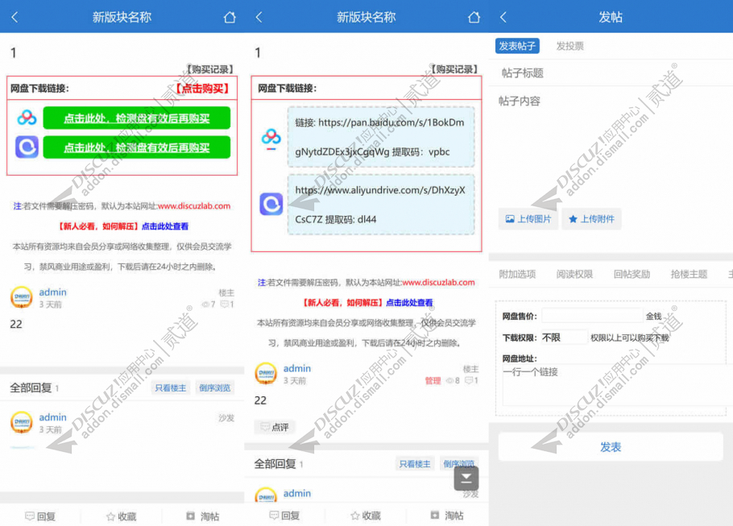This screenshot has width=733, height=526.
Task: Click reply count icon in left panel post
Action: (x=226, y=304)
